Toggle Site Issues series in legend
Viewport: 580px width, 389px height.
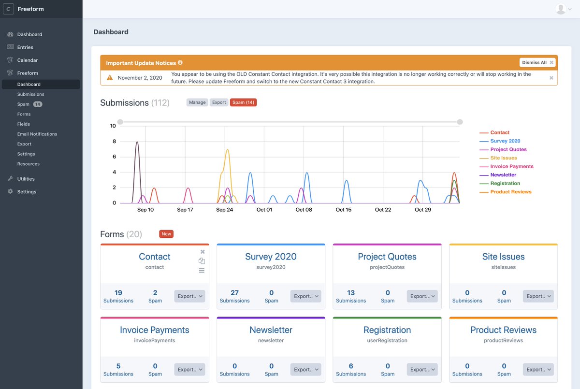coord(498,158)
